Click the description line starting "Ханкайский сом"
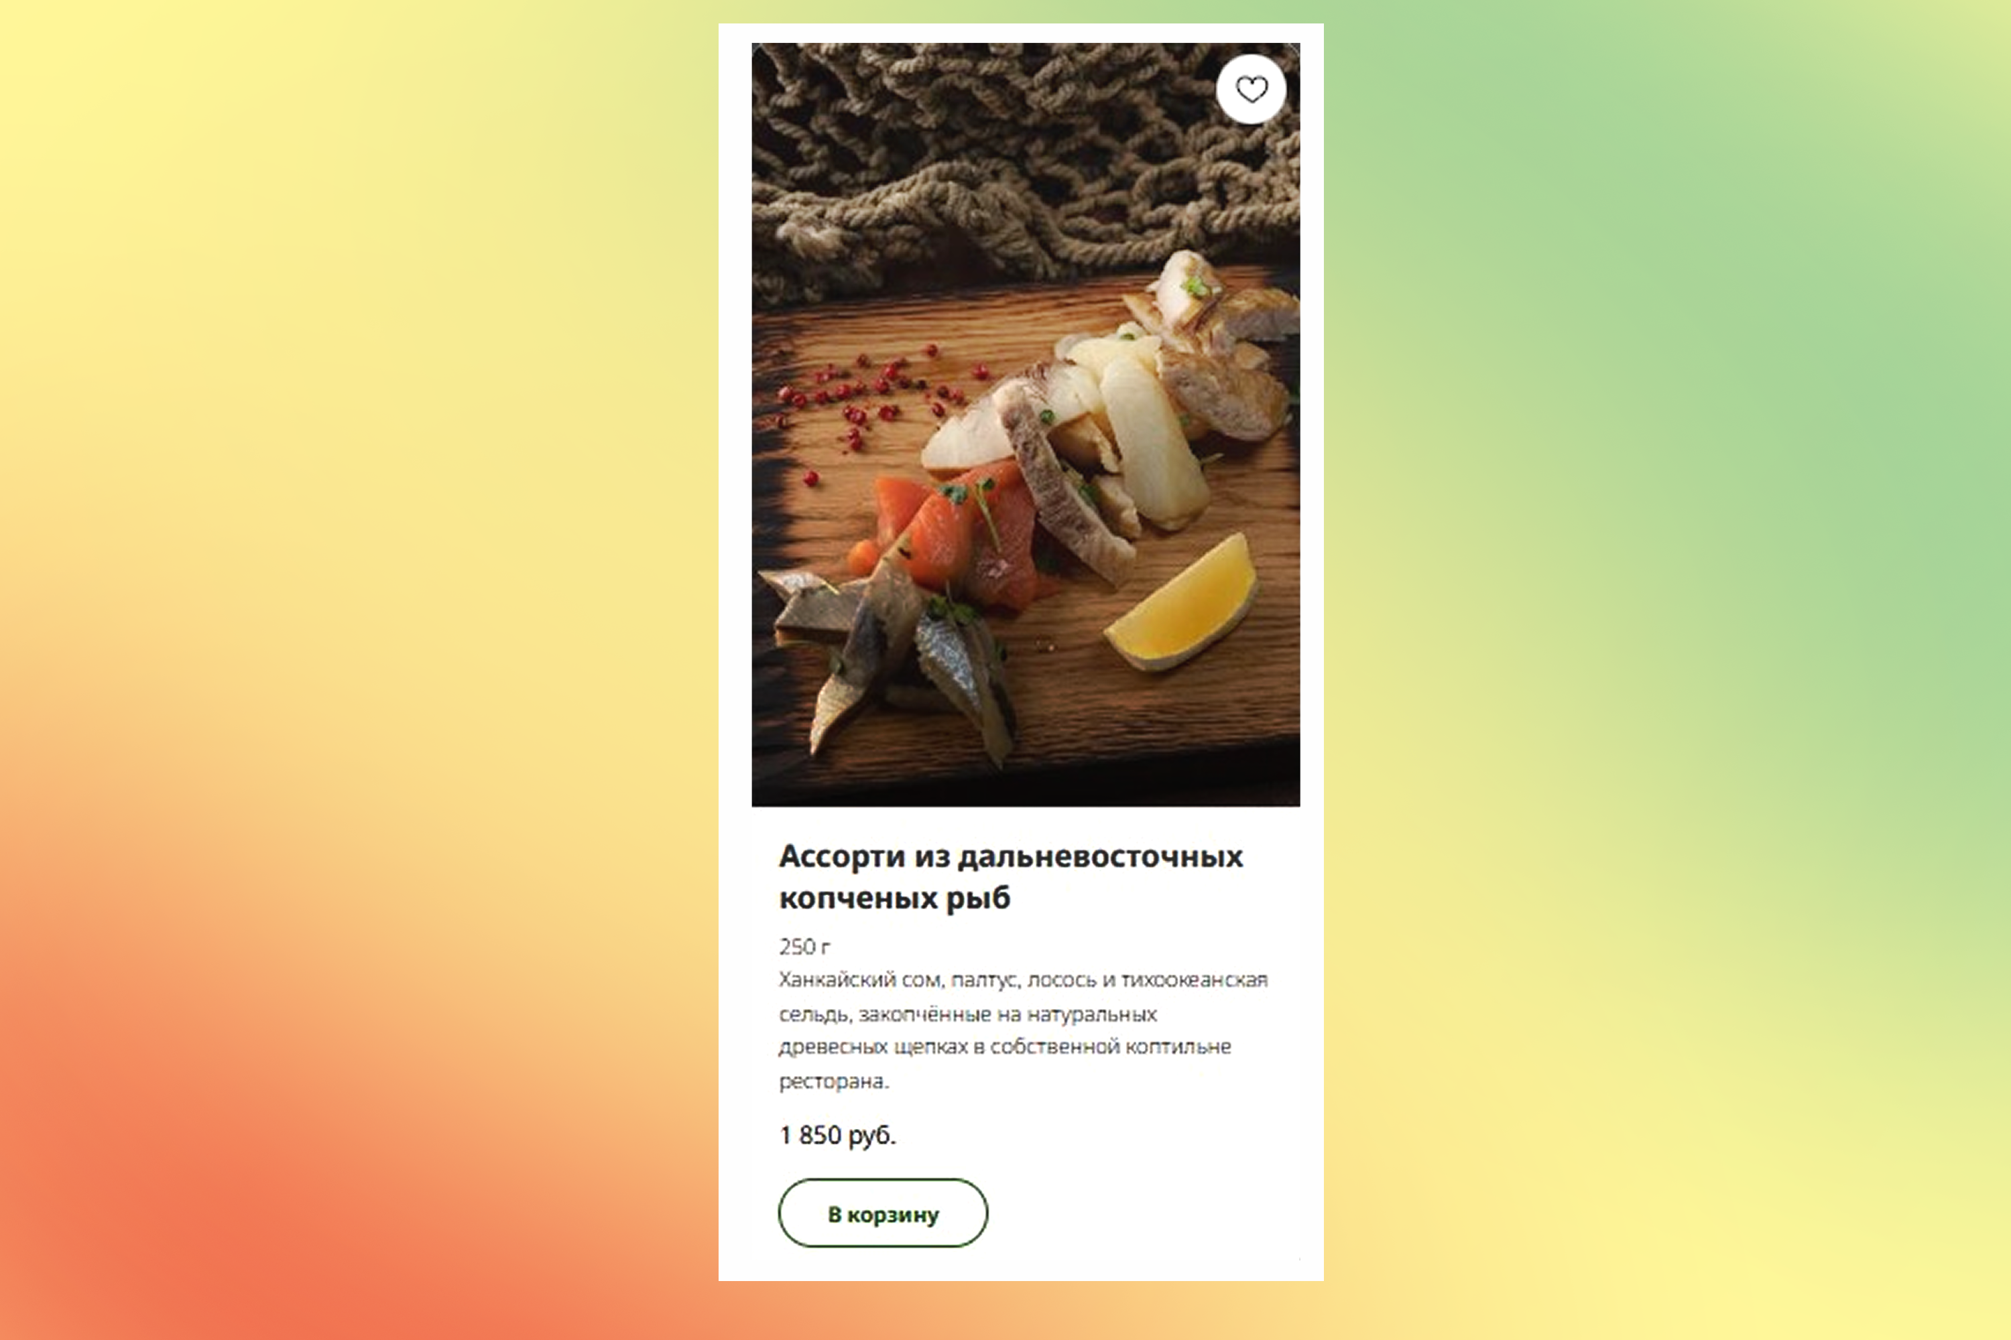This screenshot has height=1340, width=2011. click(x=1023, y=980)
